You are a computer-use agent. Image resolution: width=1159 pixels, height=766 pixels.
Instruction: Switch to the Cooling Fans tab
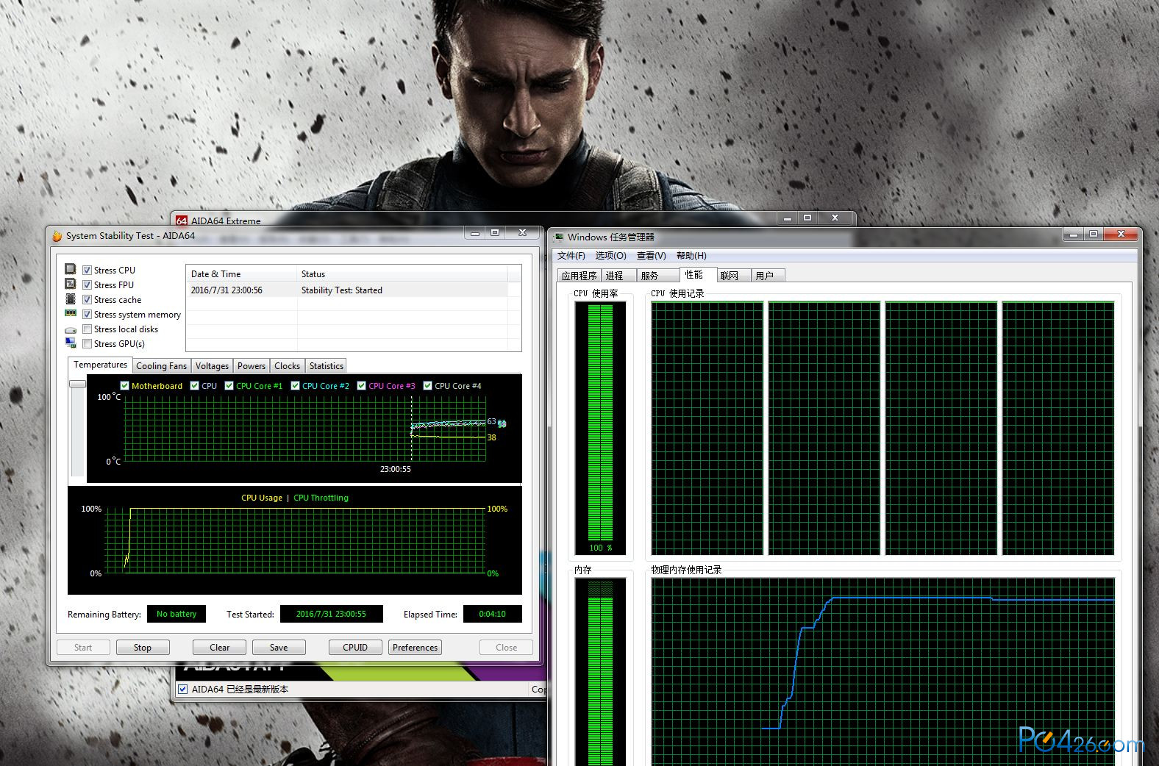point(161,366)
